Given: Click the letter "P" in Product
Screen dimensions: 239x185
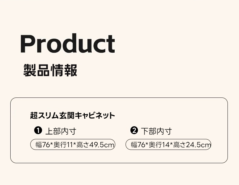Looking at the screenshot, I should [28, 44].
